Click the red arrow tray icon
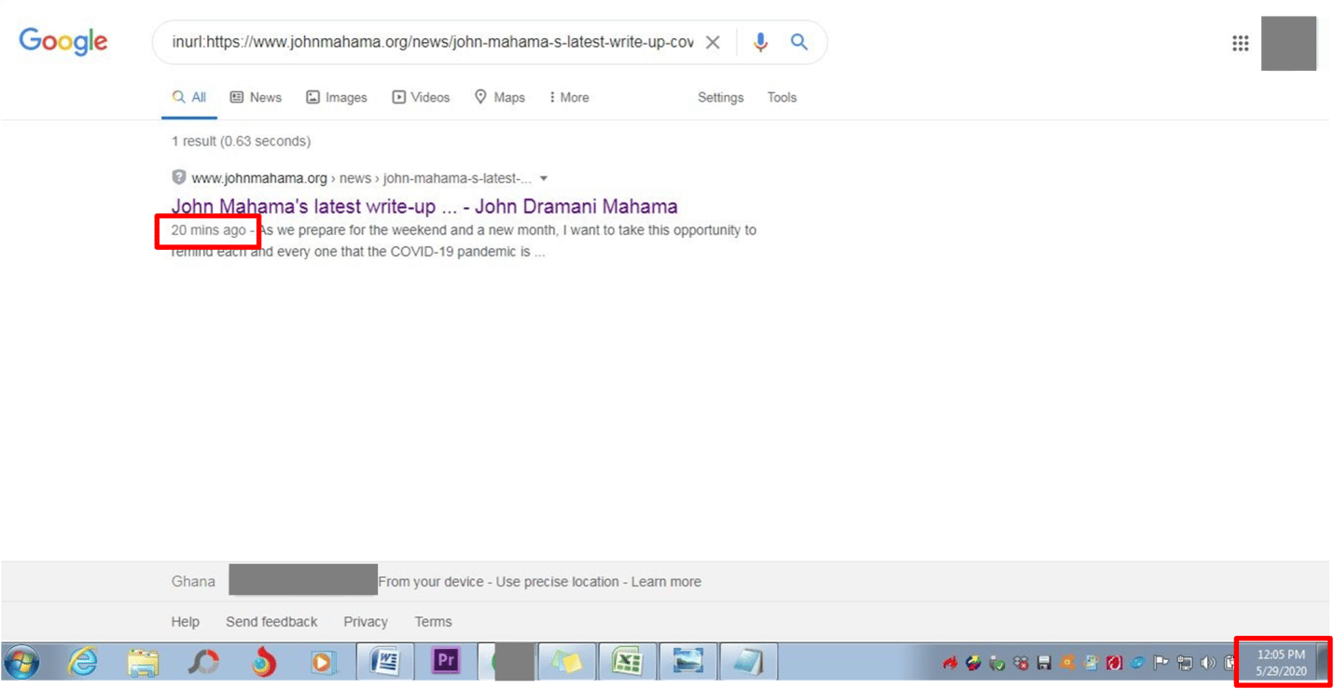Image resolution: width=1334 pixels, height=689 pixels. pos(950,663)
